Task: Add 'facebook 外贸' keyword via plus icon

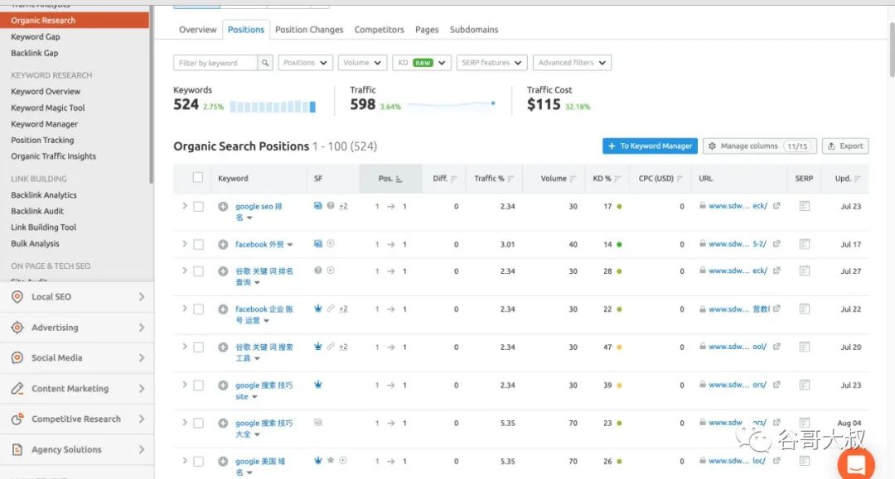Action: (x=223, y=244)
